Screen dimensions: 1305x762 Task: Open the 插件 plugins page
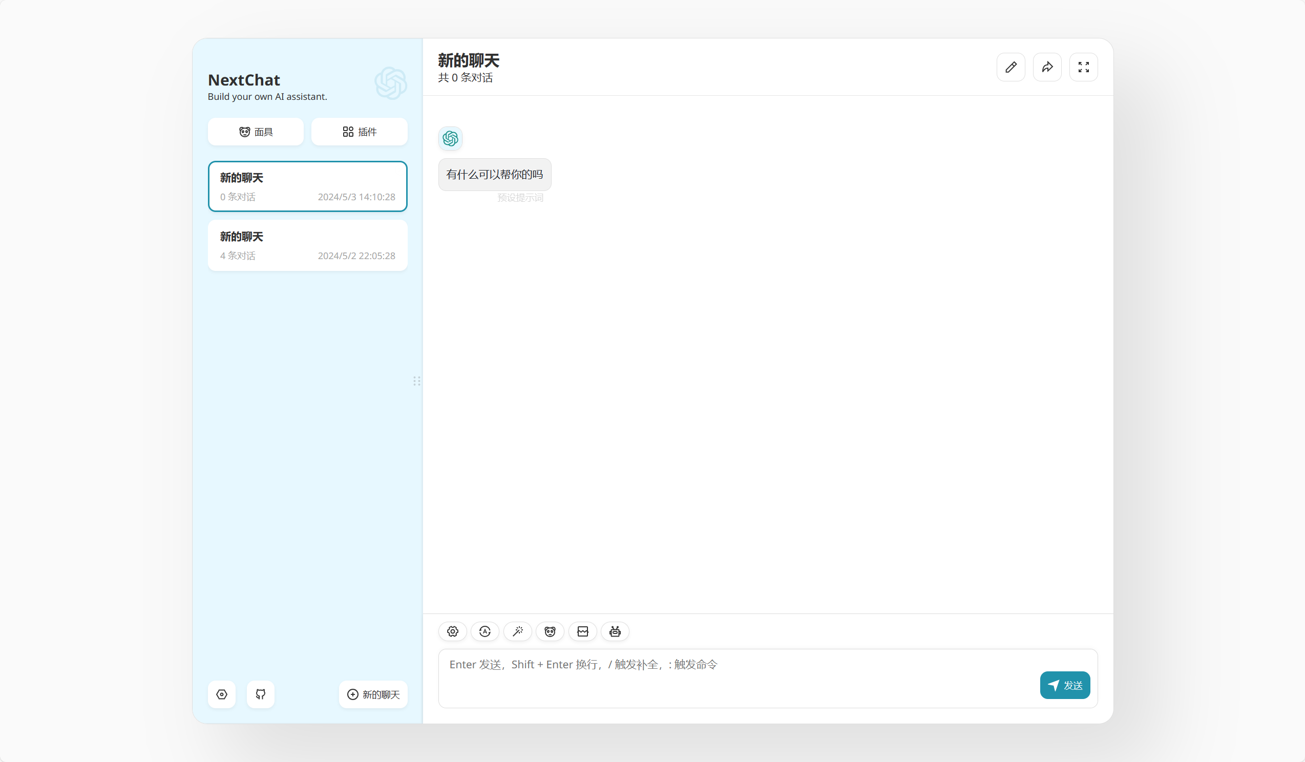coord(360,132)
